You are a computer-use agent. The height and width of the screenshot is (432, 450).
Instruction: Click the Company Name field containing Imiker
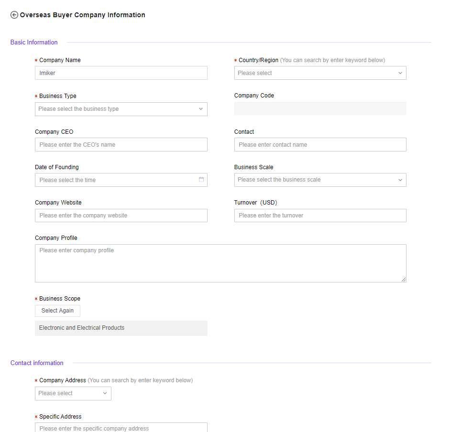(x=121, y=73)
